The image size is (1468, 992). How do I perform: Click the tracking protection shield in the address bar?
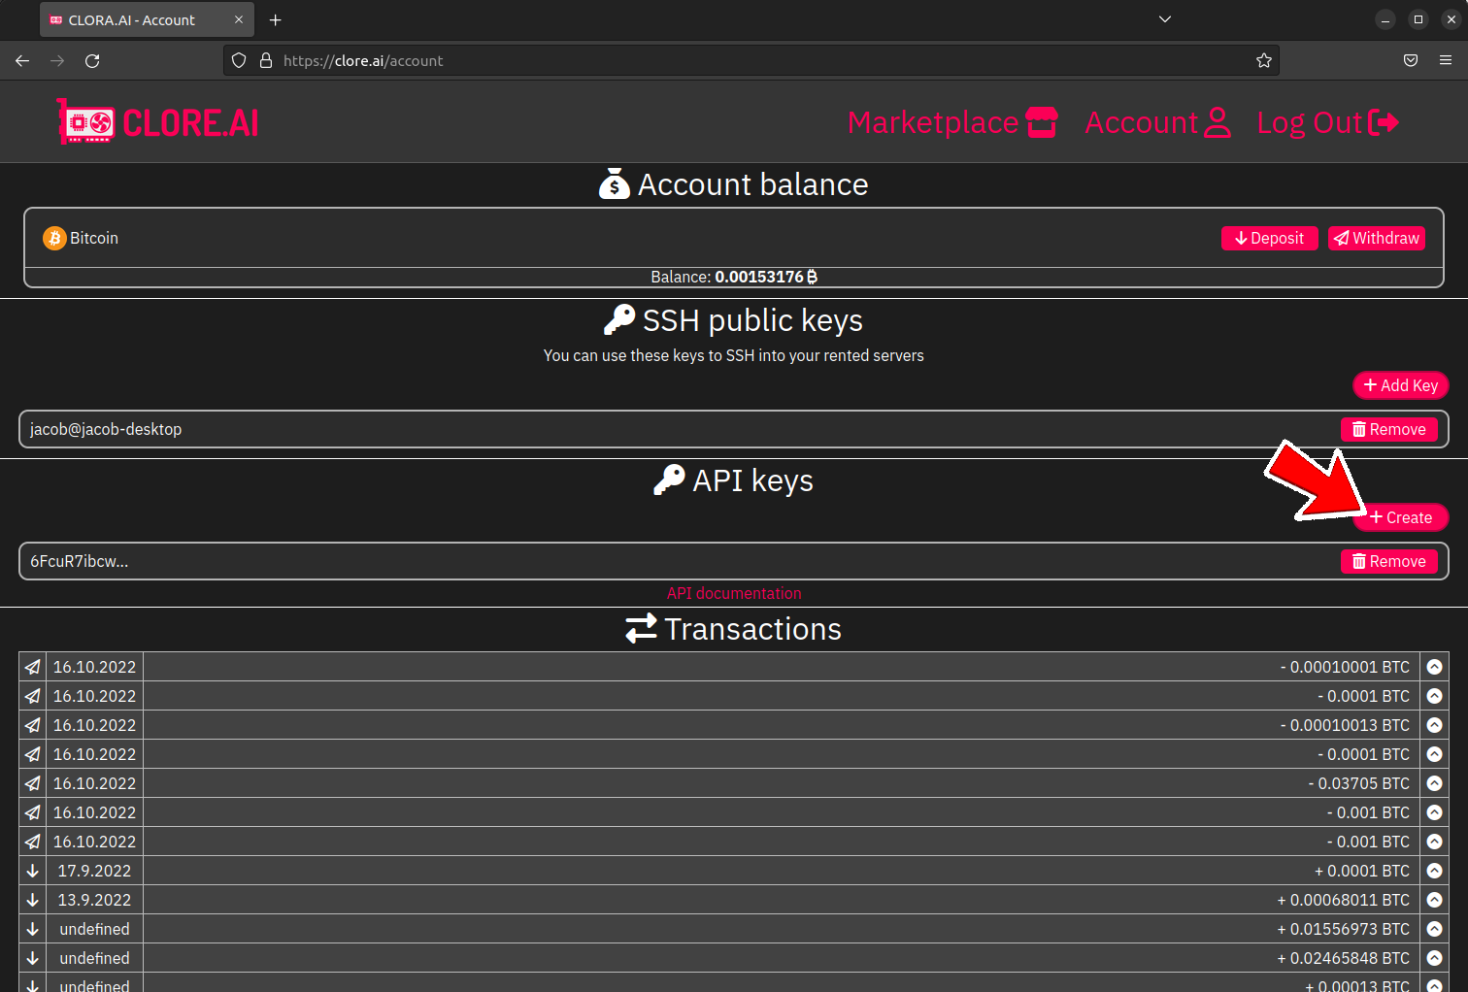click(x=238, y=60)
